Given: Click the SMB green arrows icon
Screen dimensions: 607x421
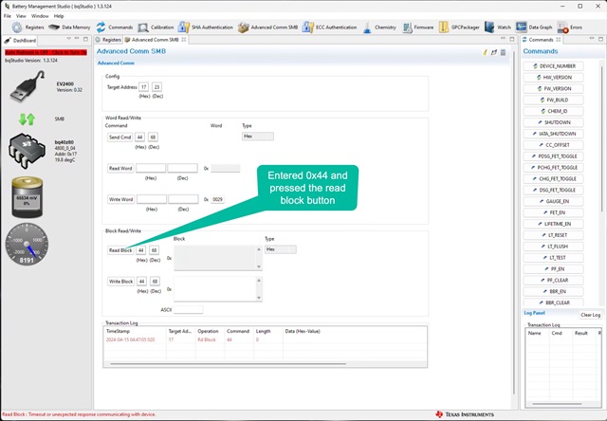Looking at the screenshot, I should [27, 119].
